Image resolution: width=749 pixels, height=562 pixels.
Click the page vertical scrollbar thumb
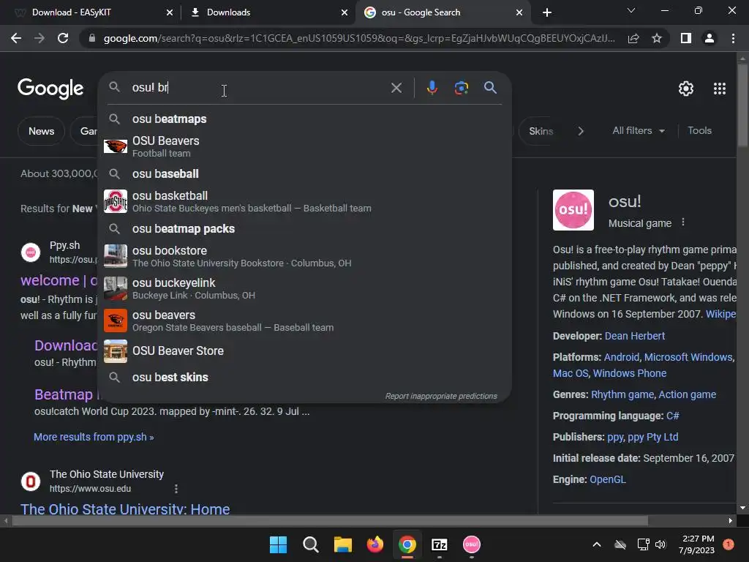coord(742,105)
